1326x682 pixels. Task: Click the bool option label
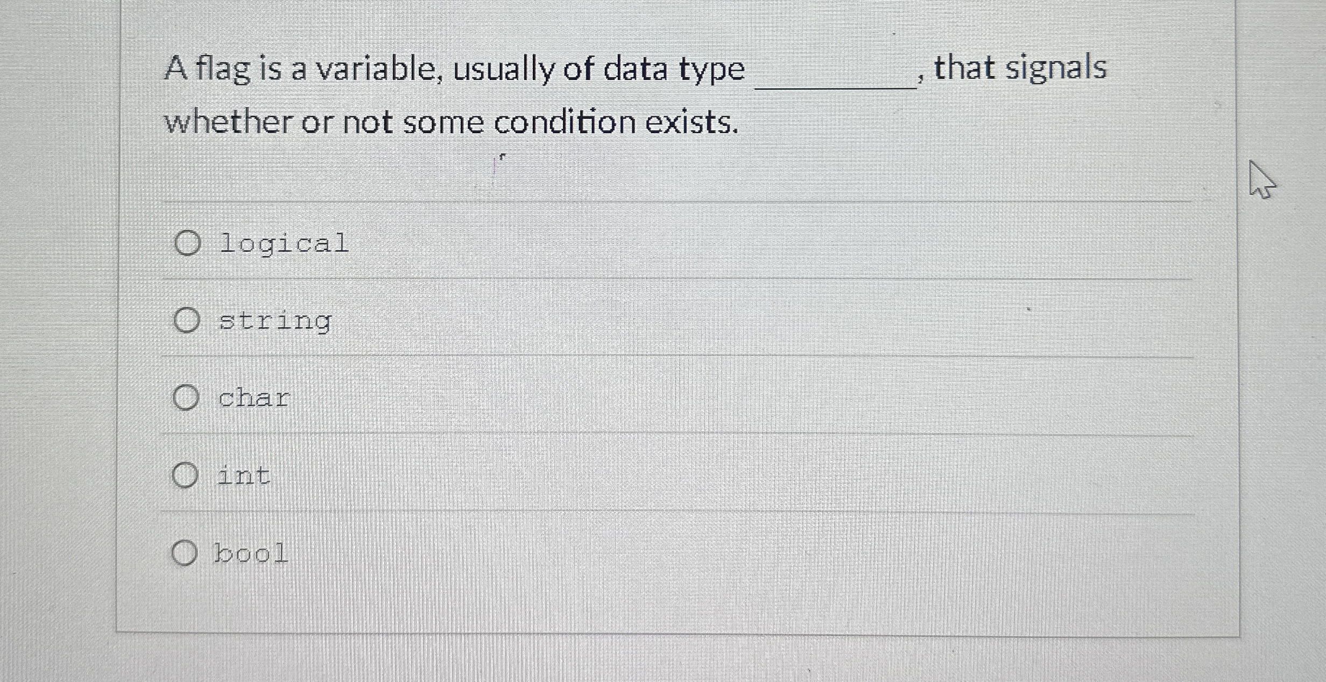[x=251, y=555]
